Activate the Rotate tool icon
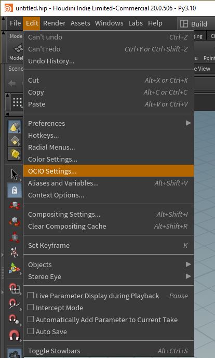The width and height of the screenshot is (215, 358). [15, 221]
